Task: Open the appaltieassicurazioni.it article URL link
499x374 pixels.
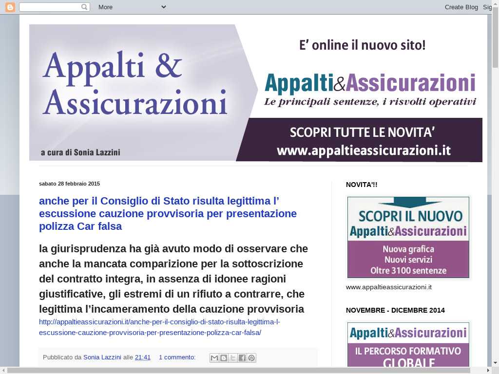Action: [x=159, y=327]
